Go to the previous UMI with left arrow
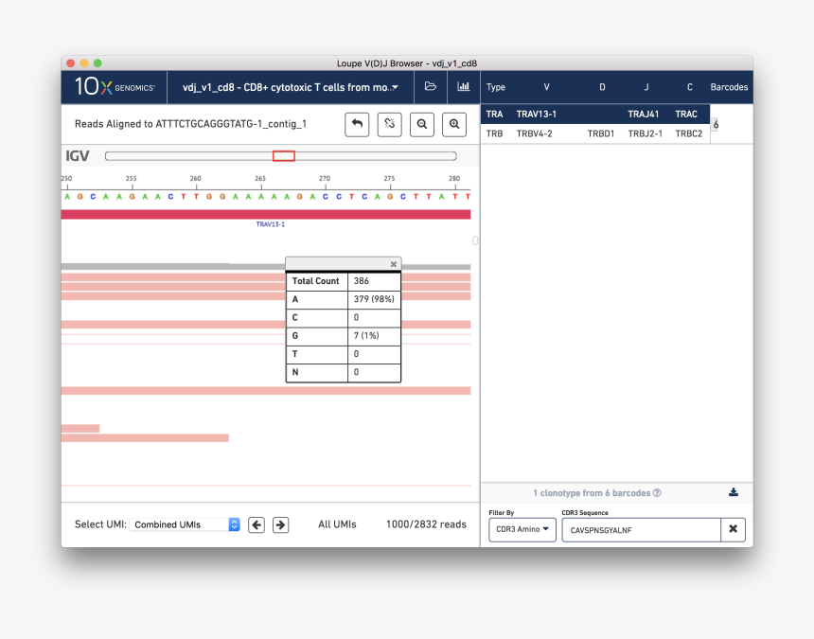The width and height of the screenshot is (814, 639). click(x=257, y=524)
